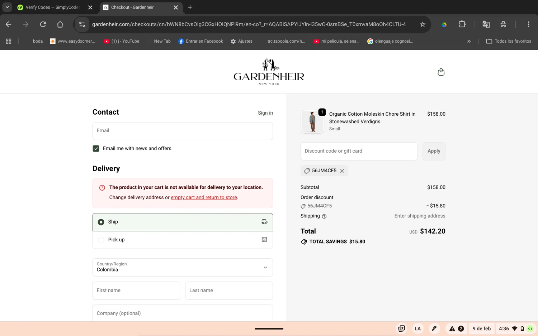The height and width of the screenshot is (336, 538).
Task: Click the Discount code or gift card field
Action: (359, 151)
